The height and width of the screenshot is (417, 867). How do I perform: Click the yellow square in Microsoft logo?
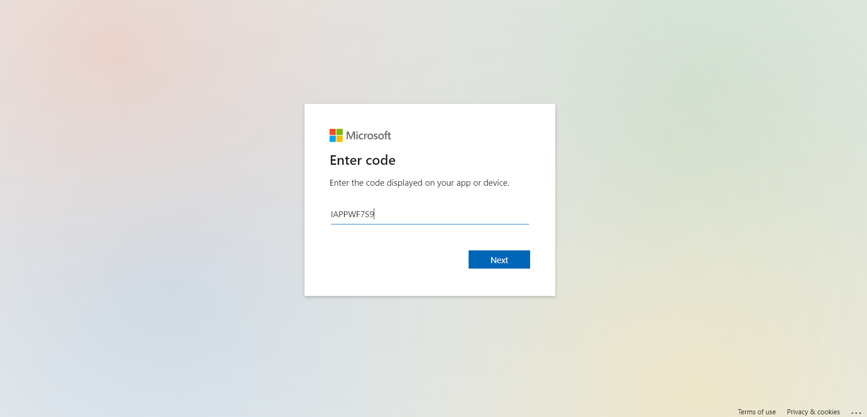coord(340,139)
